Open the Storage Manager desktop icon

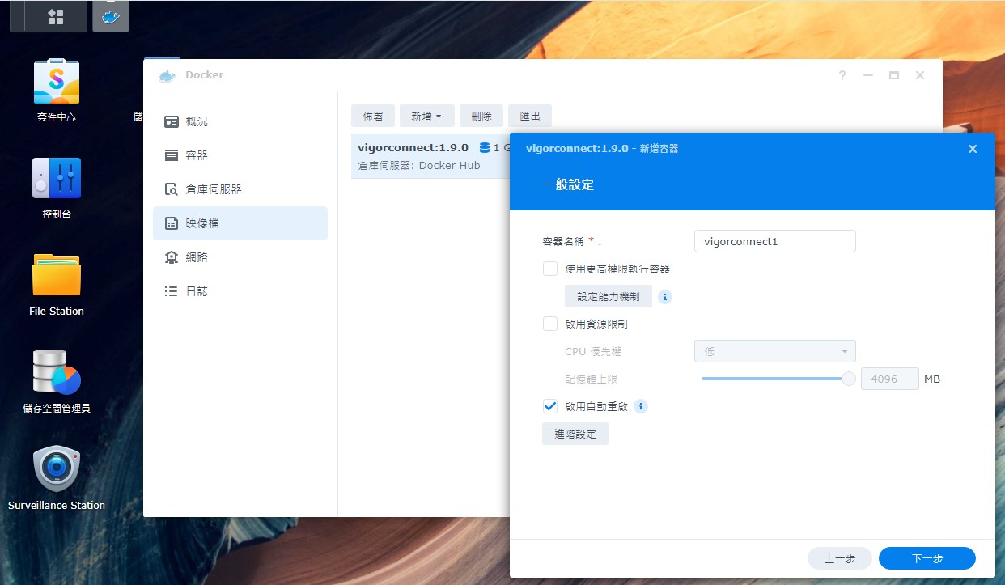point(56,373)
